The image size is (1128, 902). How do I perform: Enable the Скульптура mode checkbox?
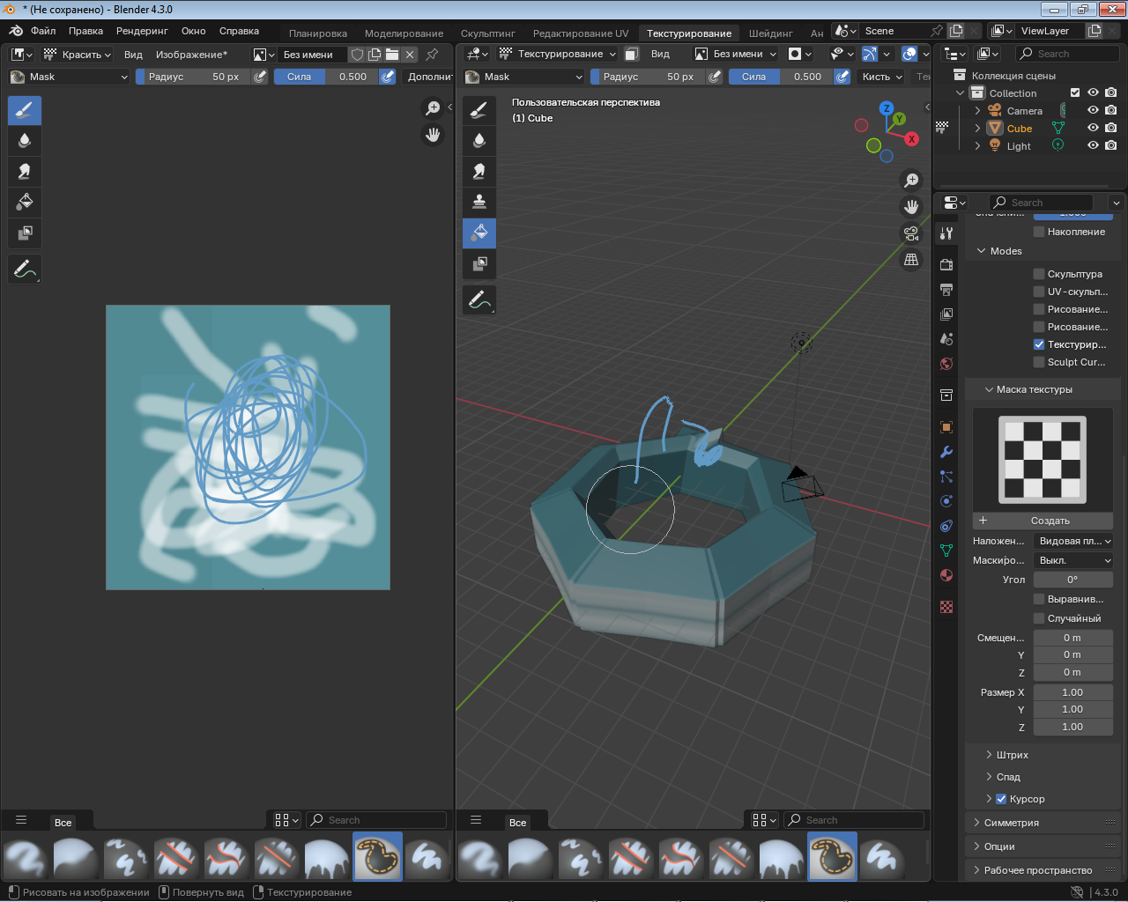(1039, 274)
